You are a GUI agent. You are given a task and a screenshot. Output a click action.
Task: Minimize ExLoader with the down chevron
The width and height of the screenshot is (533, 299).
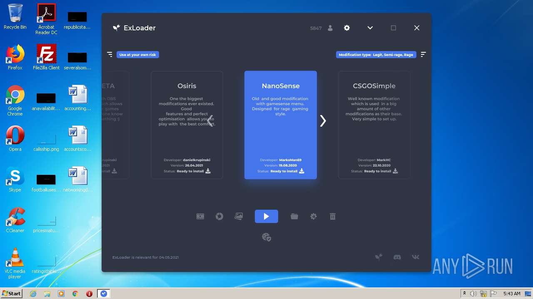click(370, 28)
